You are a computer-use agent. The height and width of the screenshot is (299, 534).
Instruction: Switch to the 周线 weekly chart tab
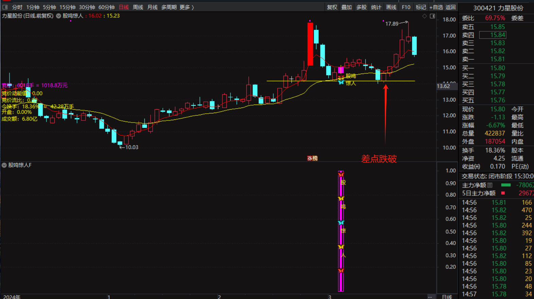tap(138, 7)
